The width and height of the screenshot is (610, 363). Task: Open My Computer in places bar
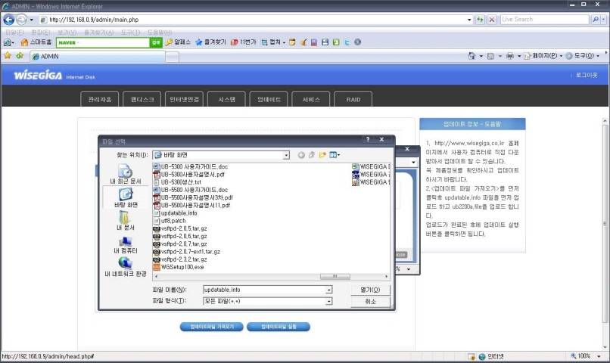(x=126, y=244)
